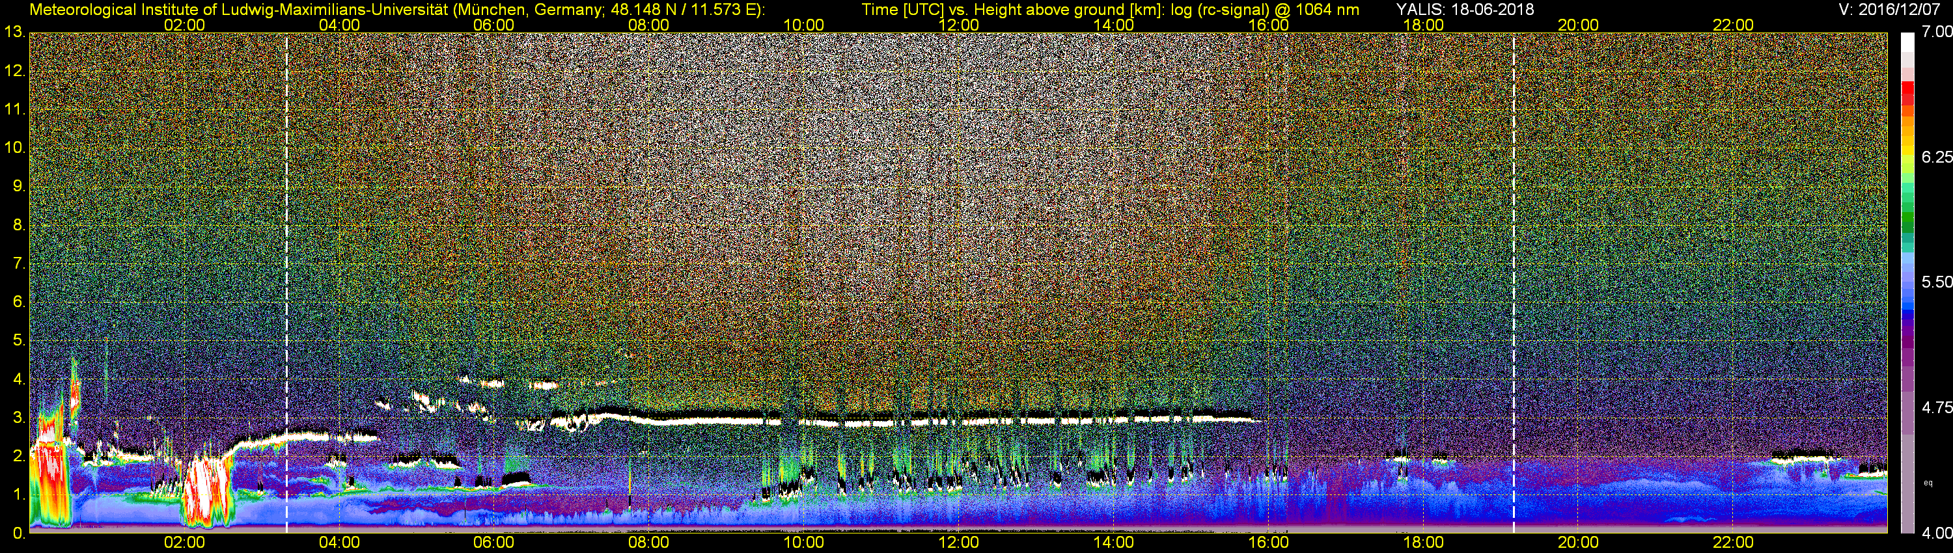The height and width of the screenshot is (553, 1953).
Task: Click 06:00 on the lower time axis
Action: pos(493,543)
